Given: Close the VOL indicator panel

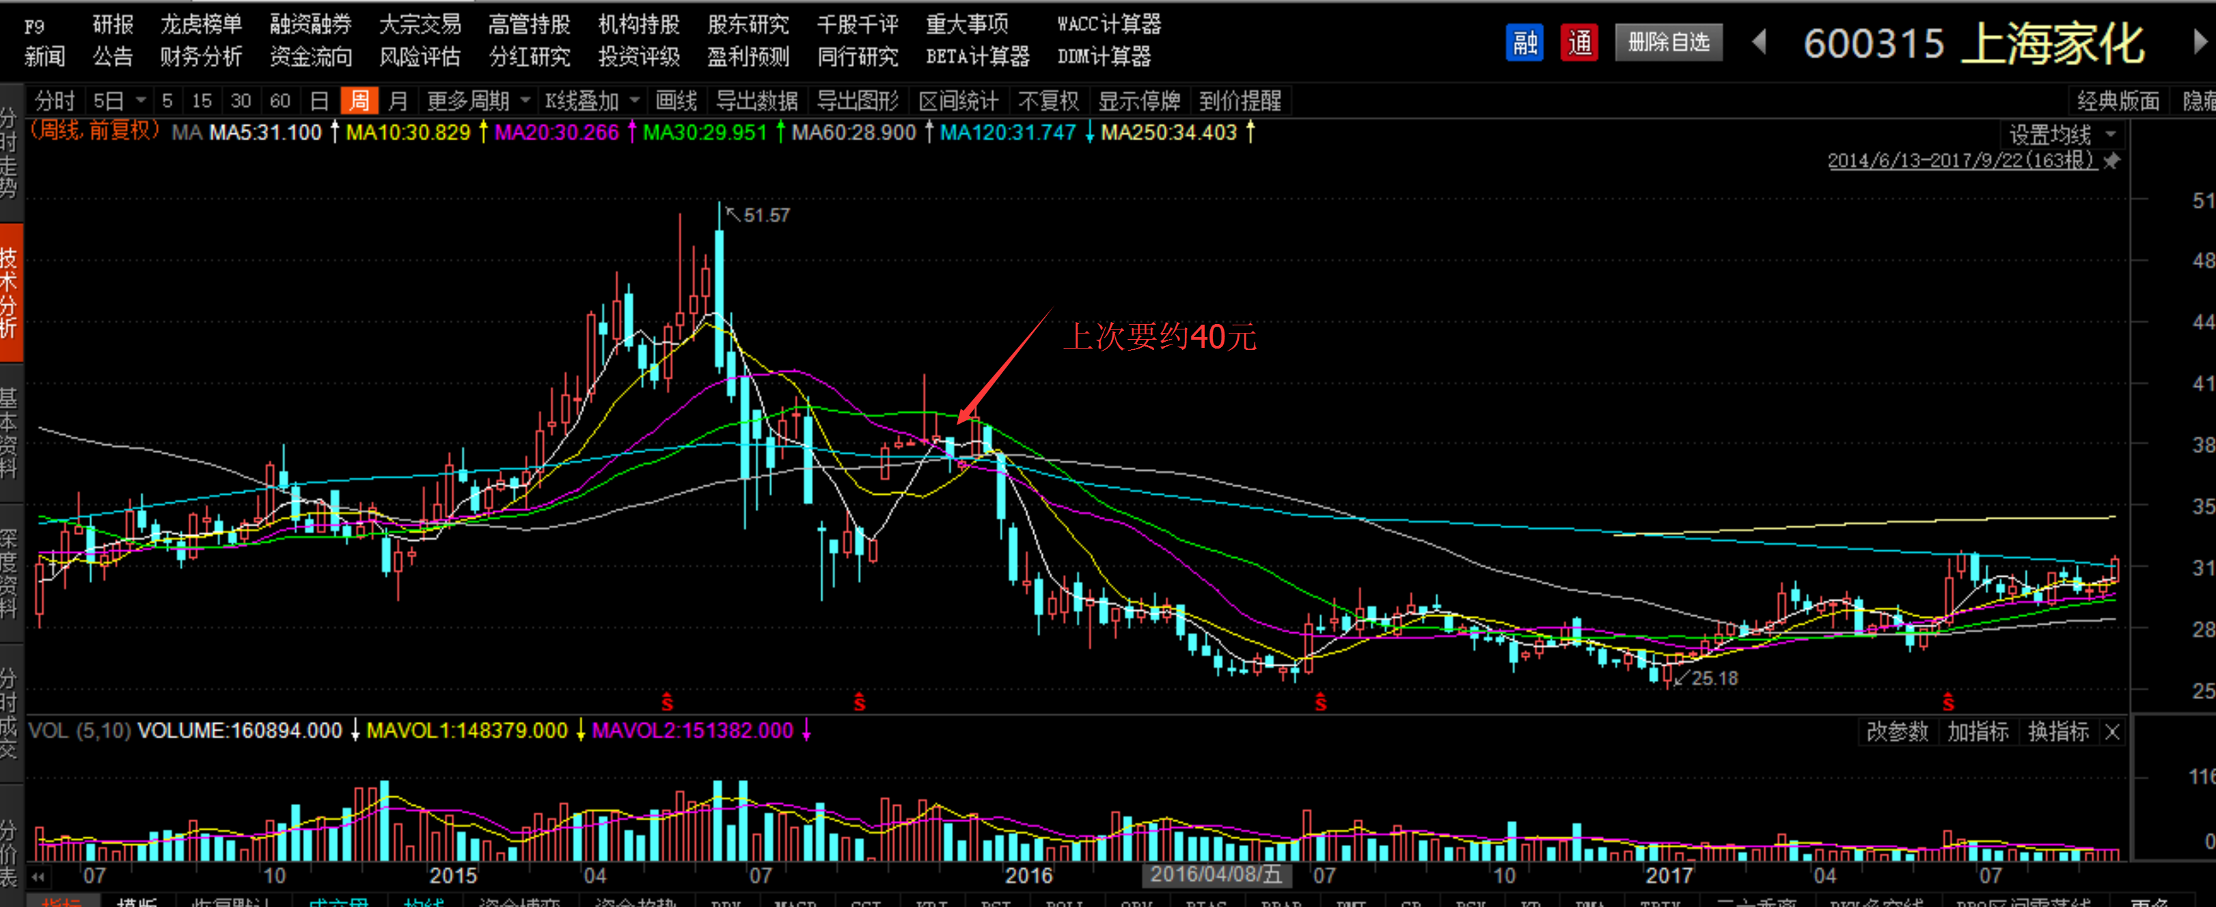Looking at the screenshot, I should tap(2112, 731).
